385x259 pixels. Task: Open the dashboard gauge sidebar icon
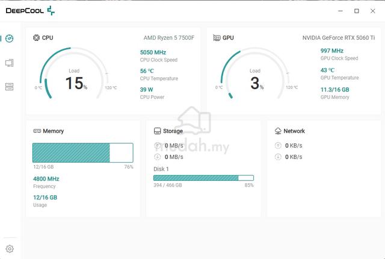coord(10,39)
